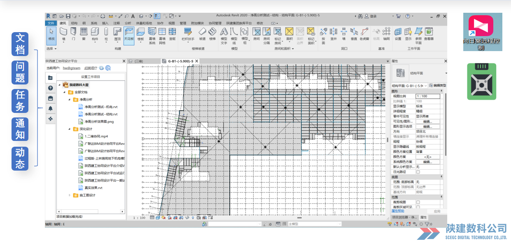
Task: Tick the 裁剪区域可见 checkbox
Action: (418, 207)
